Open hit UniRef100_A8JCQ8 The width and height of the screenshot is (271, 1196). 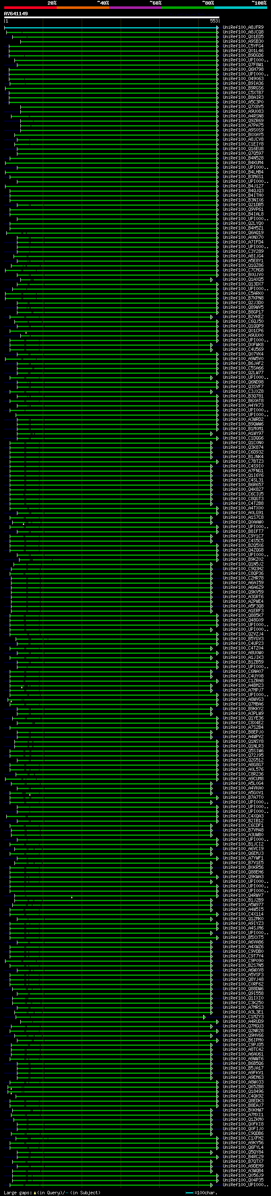pyautogui.click(x=243, y=32)
